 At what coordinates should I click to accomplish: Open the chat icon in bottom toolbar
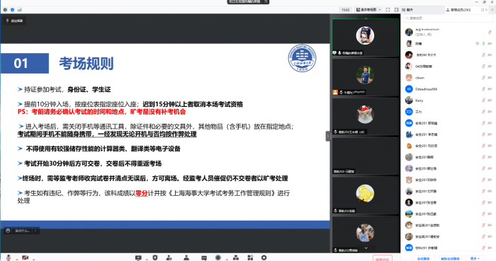[x=204, y=258]
